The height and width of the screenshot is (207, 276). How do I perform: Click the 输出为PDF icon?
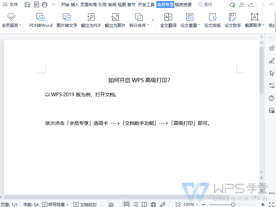(x=91, y=17)
